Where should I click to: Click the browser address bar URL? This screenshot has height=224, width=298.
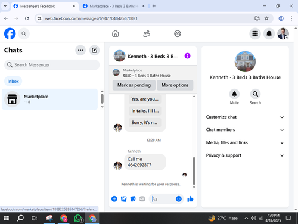[x=91, y=18]
